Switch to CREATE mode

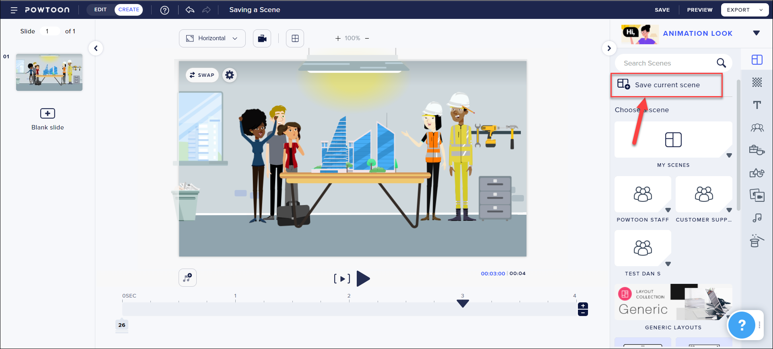pyautogui.click(x=129, y=10)
